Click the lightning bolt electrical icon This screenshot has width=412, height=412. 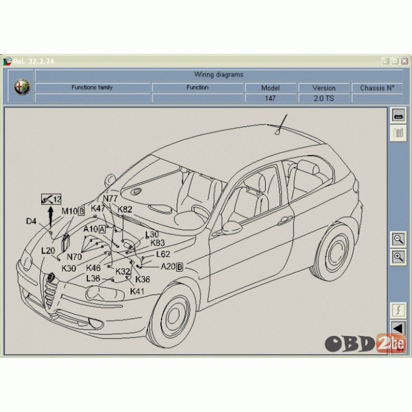point(398,310)
